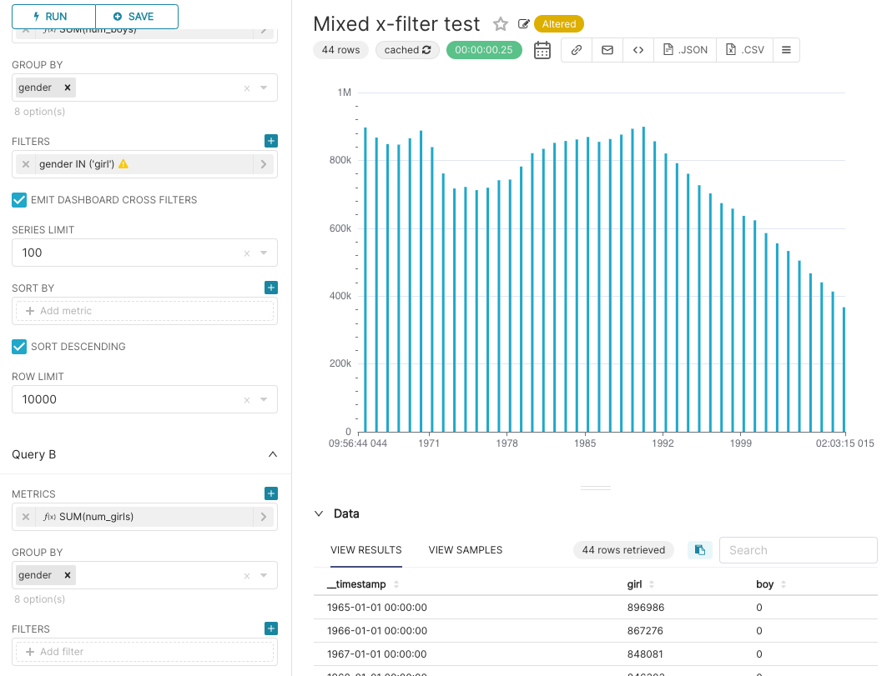Export results as .CSV

tap(745, 50)
